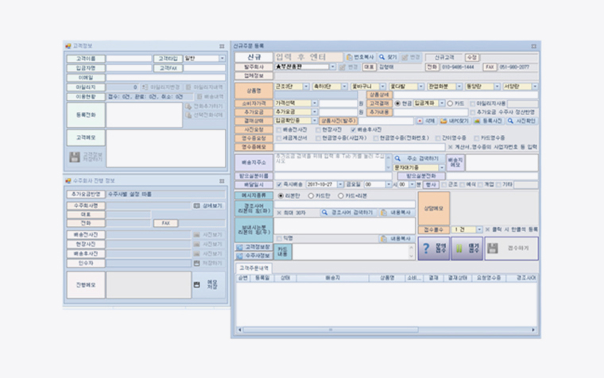604x378 pixels.
Task: Open 내PC찾기 folder icon button
Action: pos(443,121)
